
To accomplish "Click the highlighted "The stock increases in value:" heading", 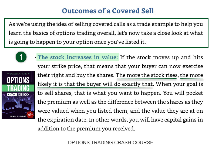I will click(78, 58).
